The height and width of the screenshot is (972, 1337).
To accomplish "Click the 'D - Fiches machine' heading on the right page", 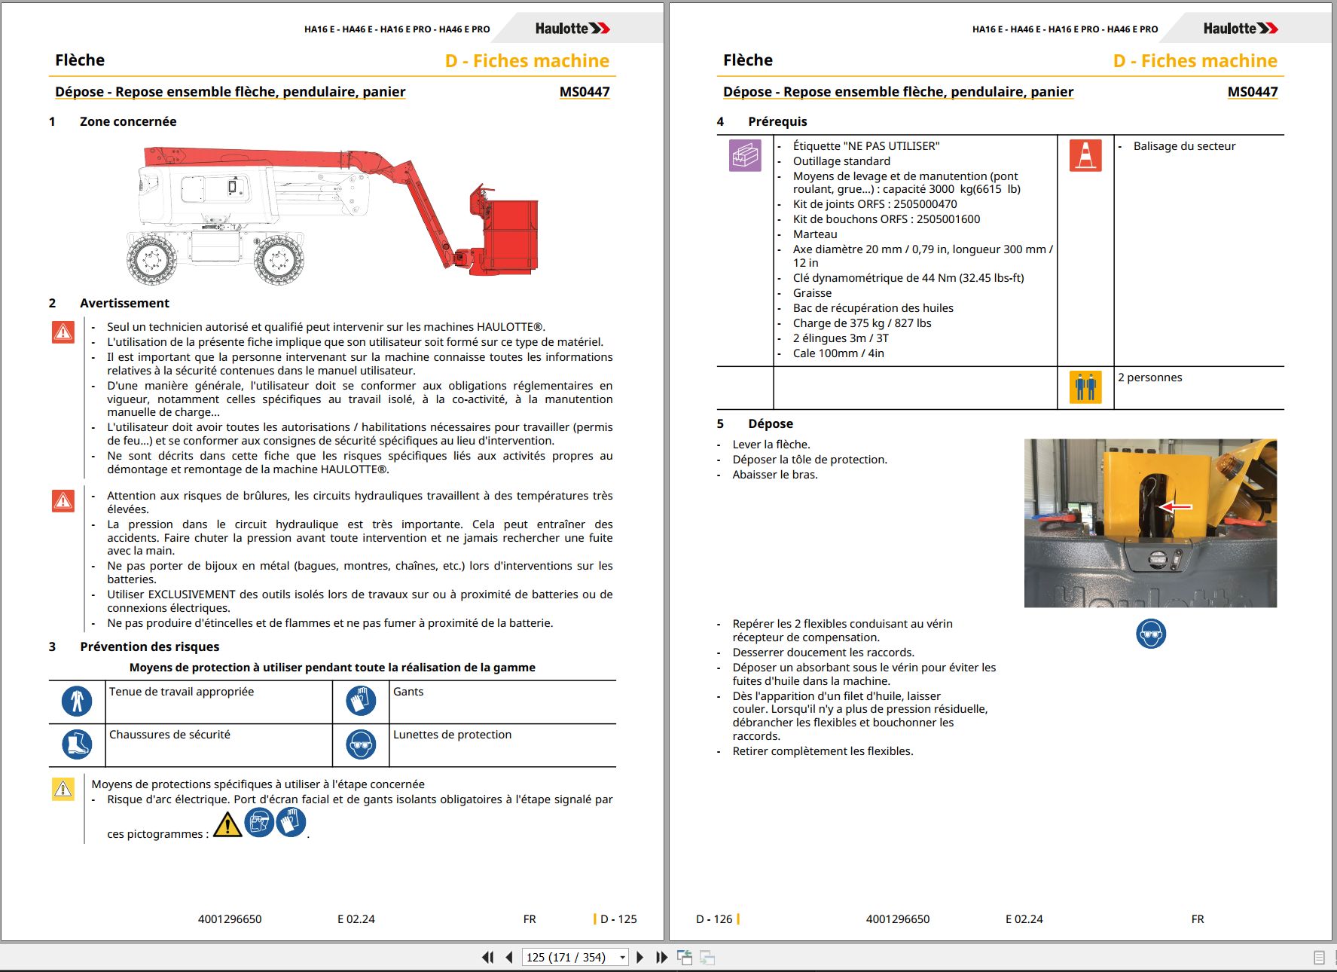I will pyautogui.click(x=1195, y=61).
